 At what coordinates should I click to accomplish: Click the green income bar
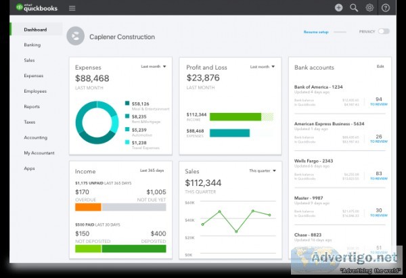pyautogui.click(x=235, y=117)
